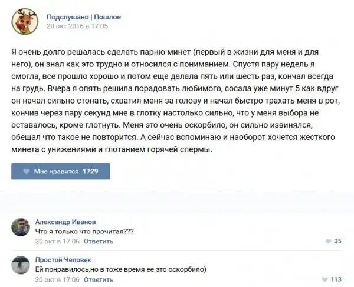Reply to Александр Иванов's comment via "Ответить"
The width and height of the screenshot is (354, 287).
(98, 241)
